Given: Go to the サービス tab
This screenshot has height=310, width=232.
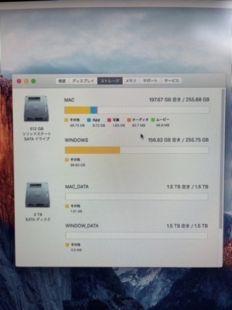Looking at the screenshot, I should (x=172, y=81).
